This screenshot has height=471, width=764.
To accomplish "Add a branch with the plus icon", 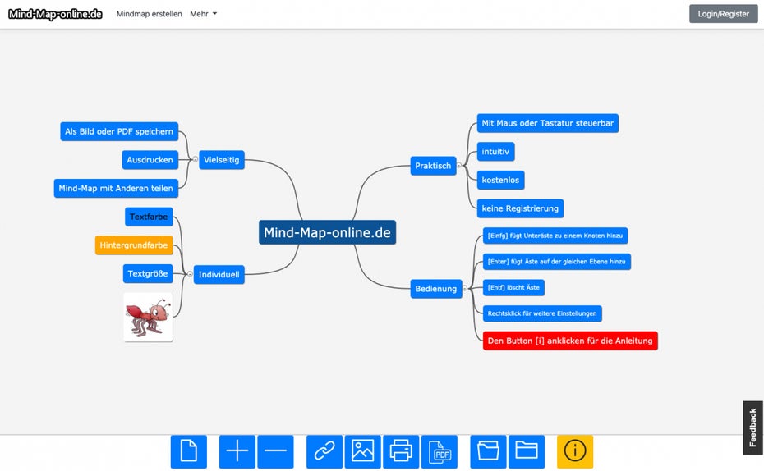I will pos(237,451).
